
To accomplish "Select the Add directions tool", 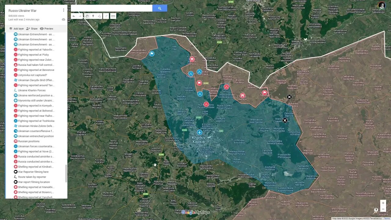I will click(x=106, y=16).
